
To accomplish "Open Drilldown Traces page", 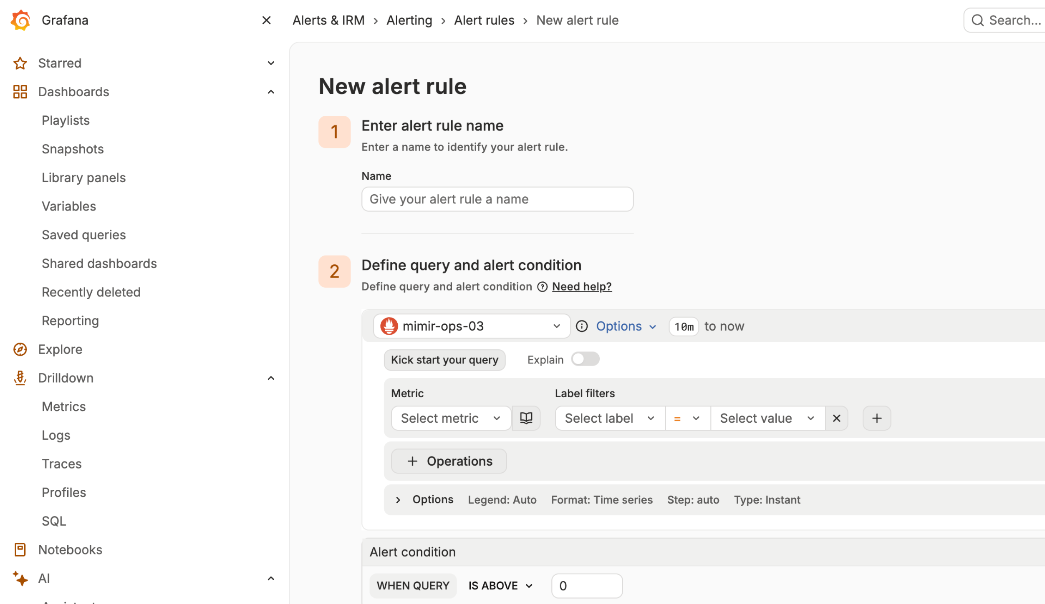I will (x=61, y=464).
